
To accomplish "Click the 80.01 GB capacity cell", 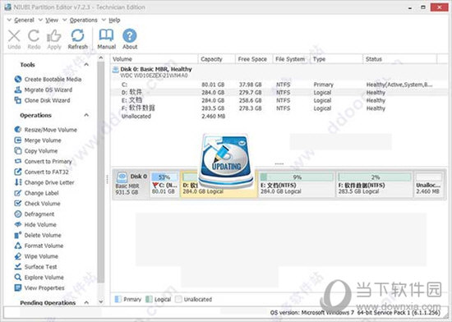I will (213, 85).
